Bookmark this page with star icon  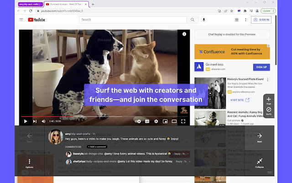tap(232, 11)
